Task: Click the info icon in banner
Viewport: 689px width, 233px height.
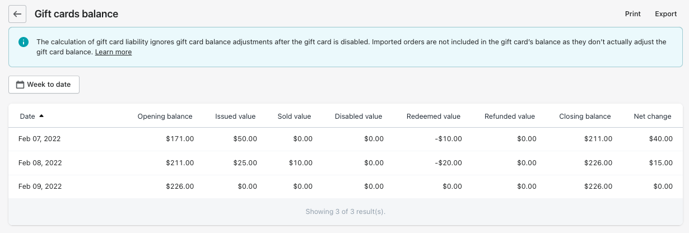Action: 23,42
